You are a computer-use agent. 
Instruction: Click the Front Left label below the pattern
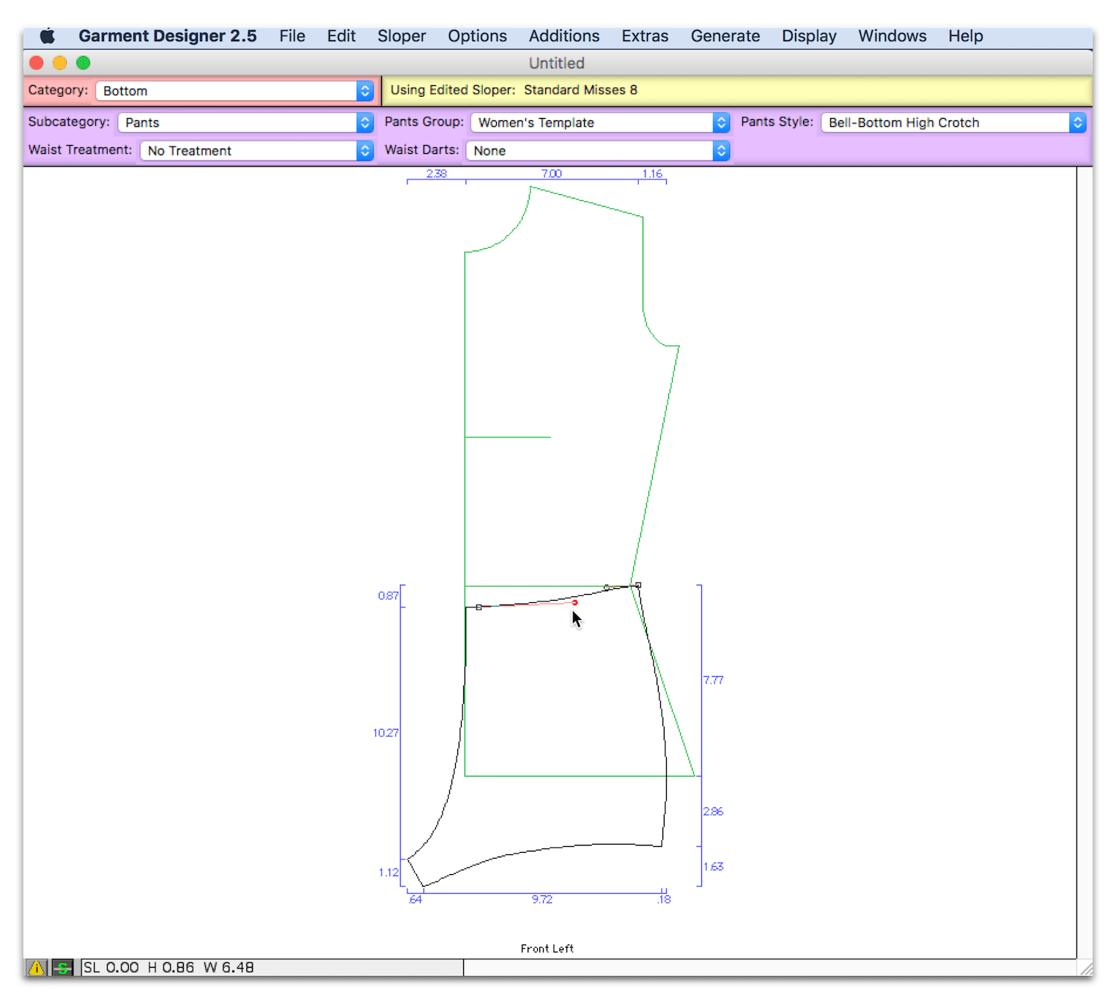pos(547,948)
